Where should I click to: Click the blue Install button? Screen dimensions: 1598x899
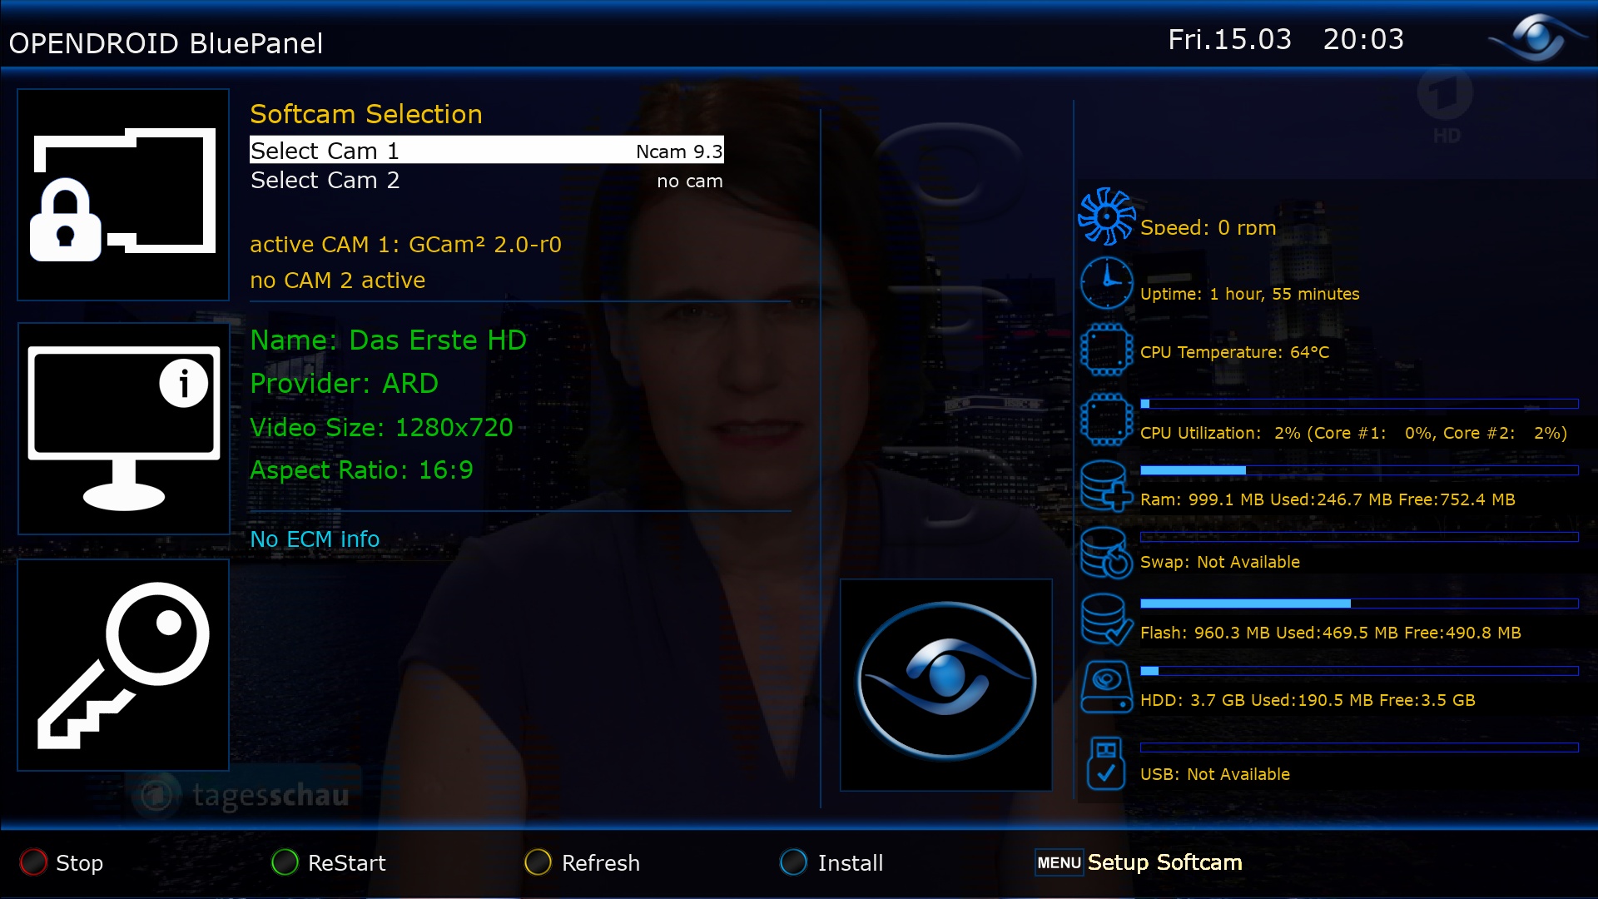[831, 862]
